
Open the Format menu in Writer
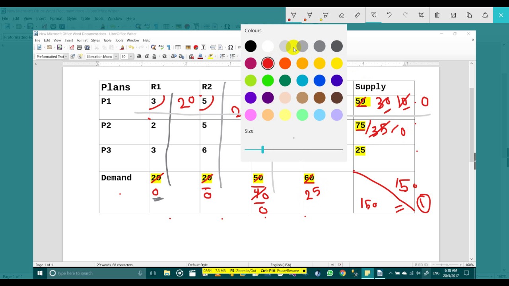pos(82,40)
